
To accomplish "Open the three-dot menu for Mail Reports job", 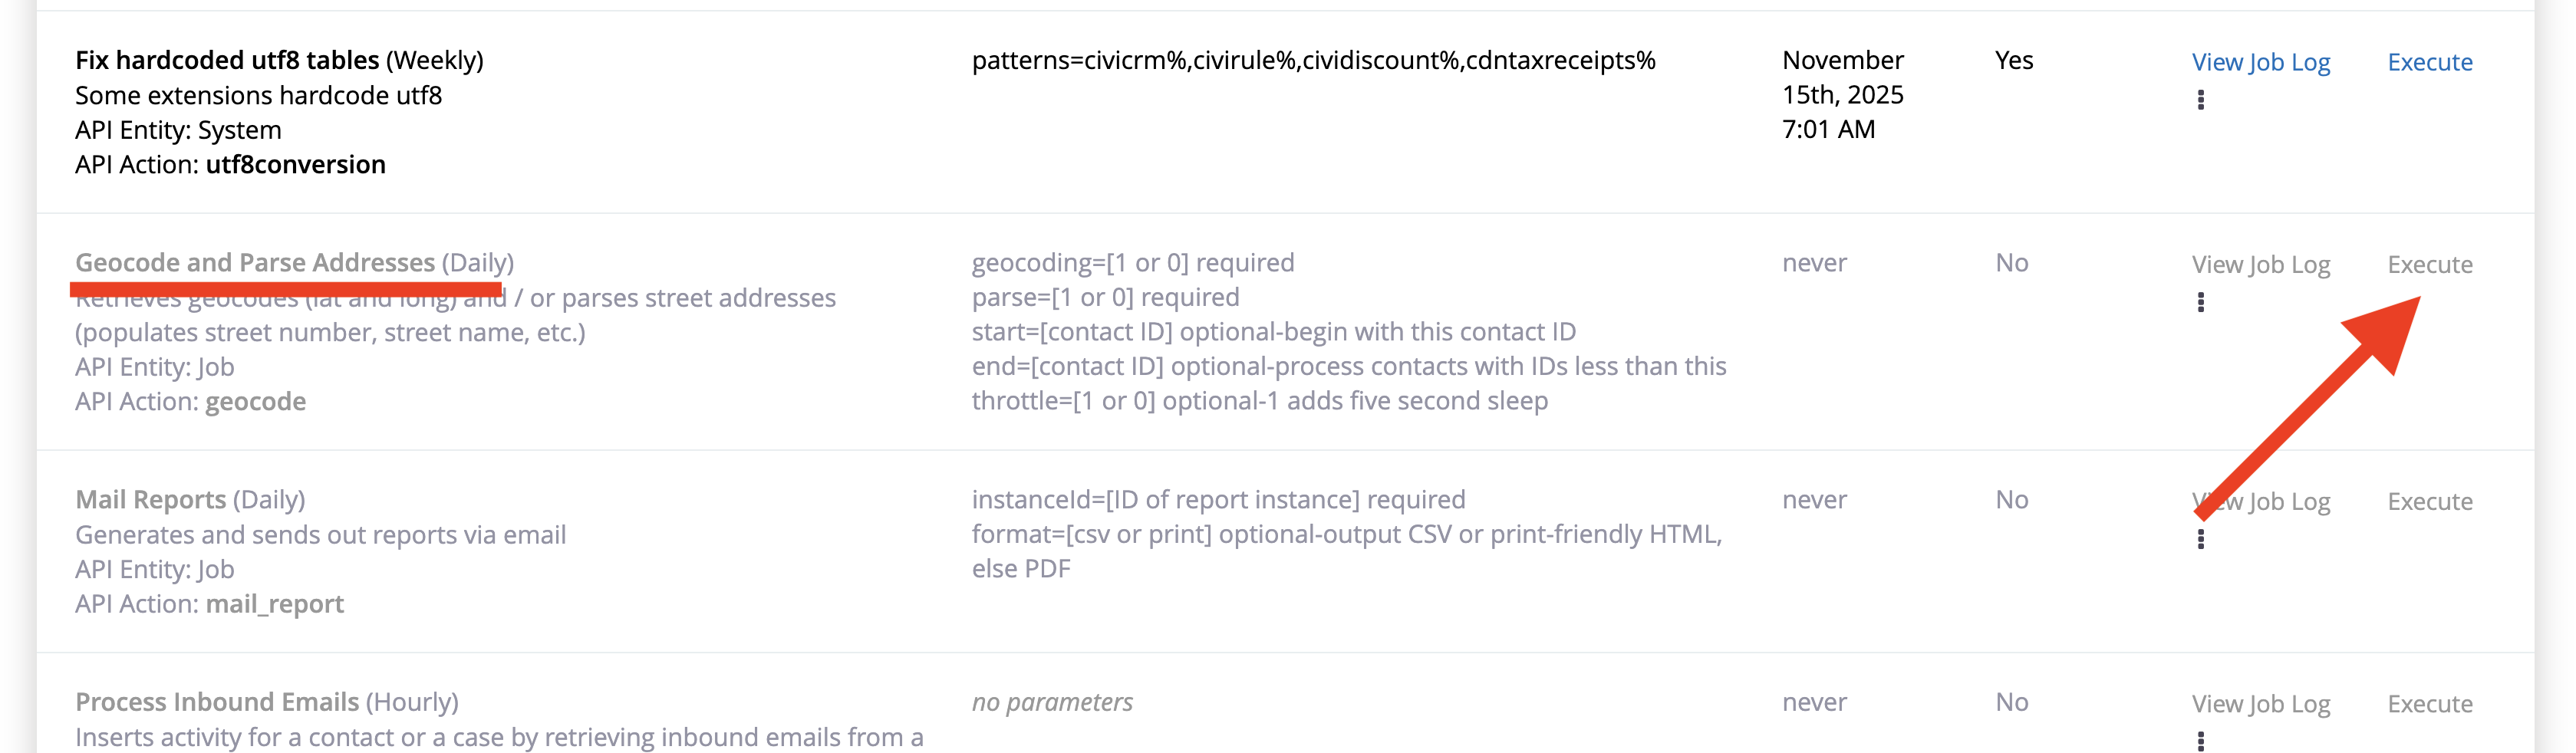I will pyautogui.click(x=2200, y=539).
